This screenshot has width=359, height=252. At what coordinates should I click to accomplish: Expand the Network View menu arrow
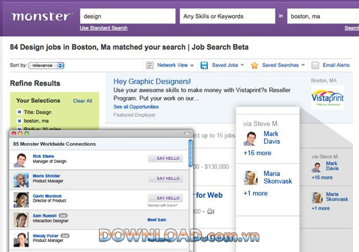click(x=192, y=66)
